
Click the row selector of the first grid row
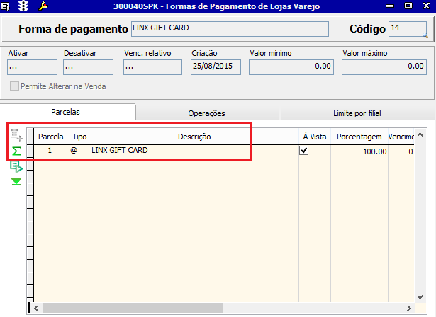[x=30, y=151]
